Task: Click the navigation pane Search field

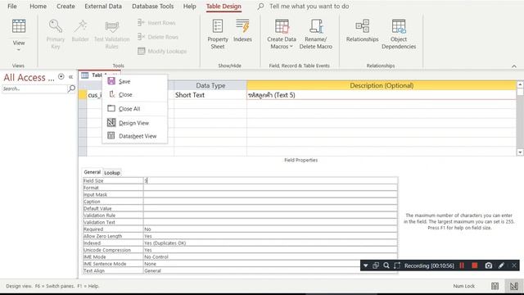Action: [x=34, y=88]
